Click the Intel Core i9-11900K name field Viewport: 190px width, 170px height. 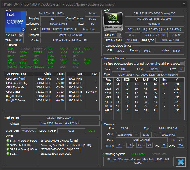click(52, 13)
